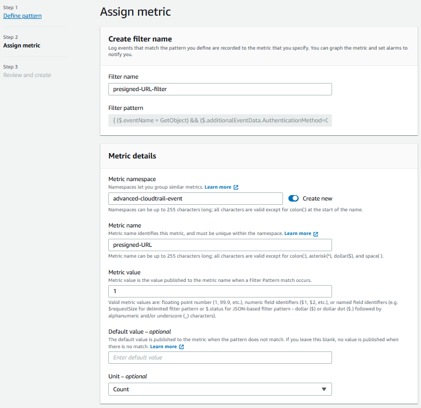Click external link icon beside Metric name Learn more
Viewport: 421px width, 408px height.
(316, 234)
